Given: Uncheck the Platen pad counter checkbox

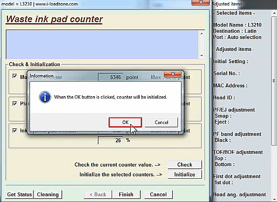Looking at the screenshot, I should (15, 103).
